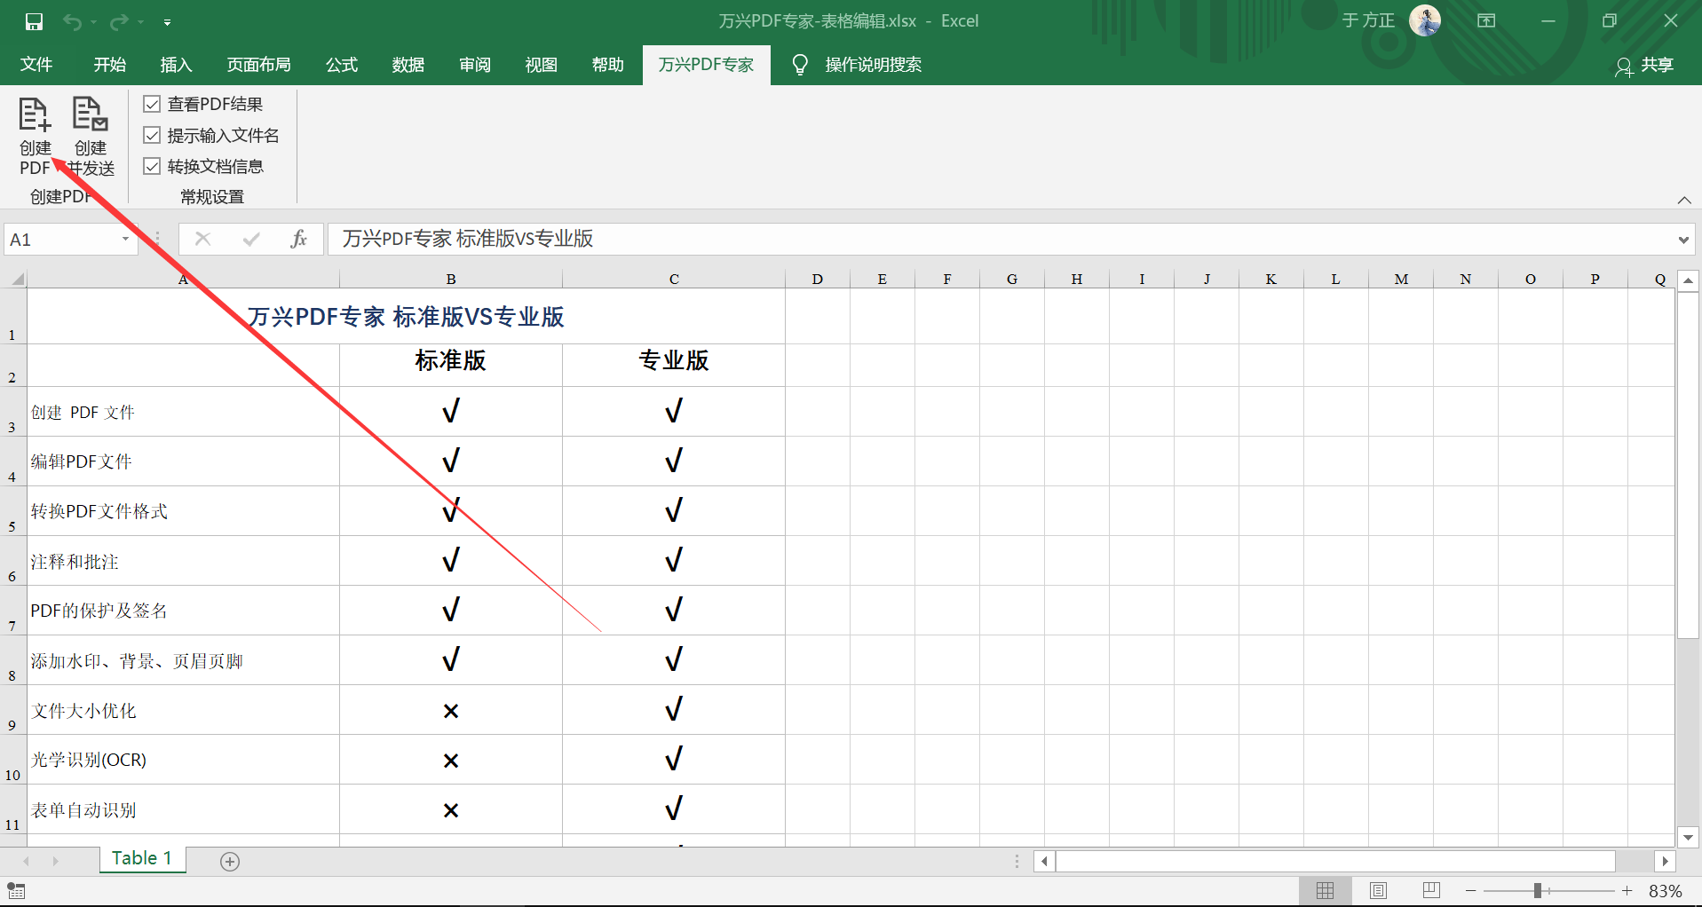Select Page Layout view icon in status bar
This screenshot has height=907, width=1702.
(1378, 890)
